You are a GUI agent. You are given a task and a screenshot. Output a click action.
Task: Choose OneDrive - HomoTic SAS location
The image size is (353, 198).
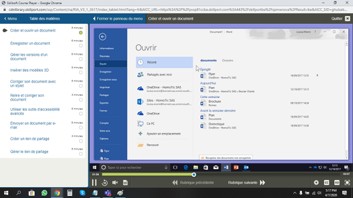point(164,89)
